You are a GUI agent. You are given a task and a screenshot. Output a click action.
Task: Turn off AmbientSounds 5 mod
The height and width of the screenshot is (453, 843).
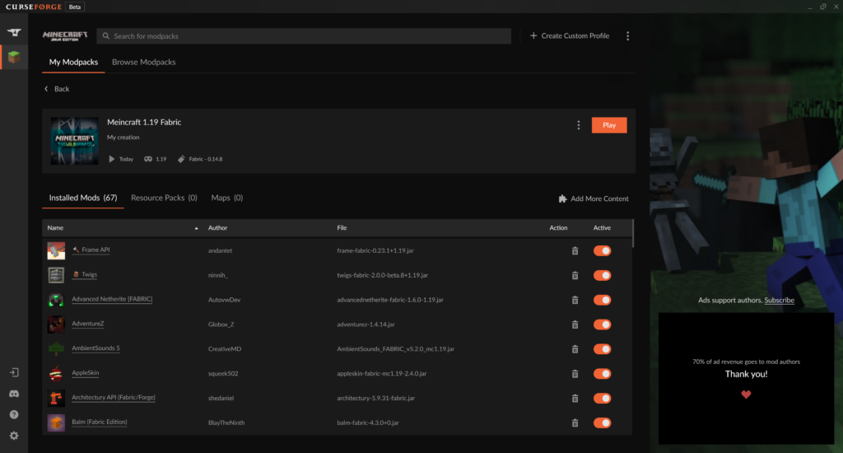pyautogui.click(x=602, y=349)
